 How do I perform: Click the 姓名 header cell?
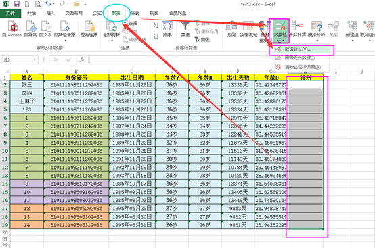click(27, 77)
